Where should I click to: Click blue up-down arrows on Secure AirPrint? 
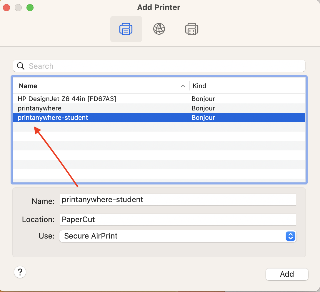[x=290, y=236]
